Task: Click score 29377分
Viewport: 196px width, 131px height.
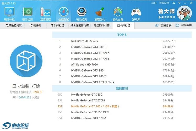Action: coord(168,118)
